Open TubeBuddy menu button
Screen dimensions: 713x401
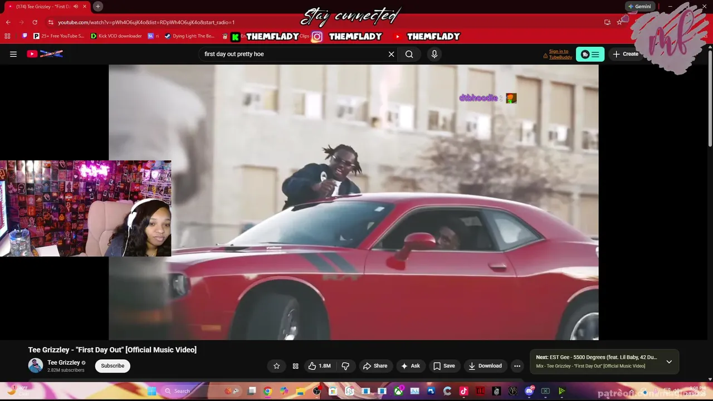(590, 54)
